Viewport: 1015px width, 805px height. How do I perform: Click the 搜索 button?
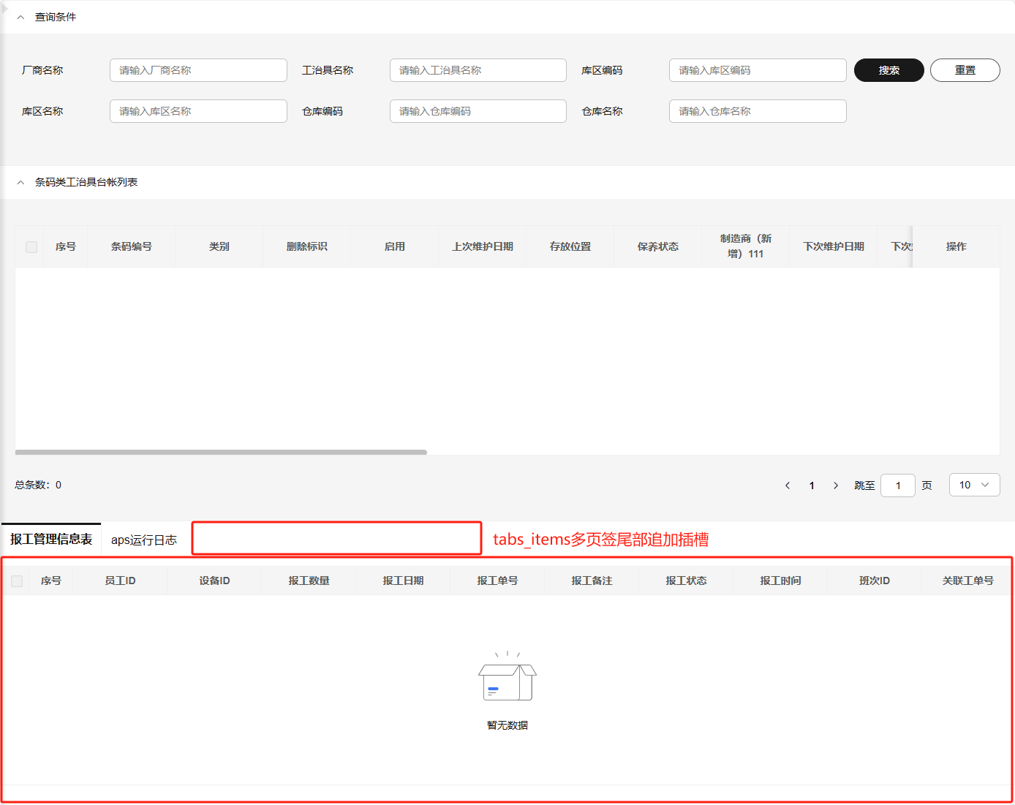click(888, 70)
